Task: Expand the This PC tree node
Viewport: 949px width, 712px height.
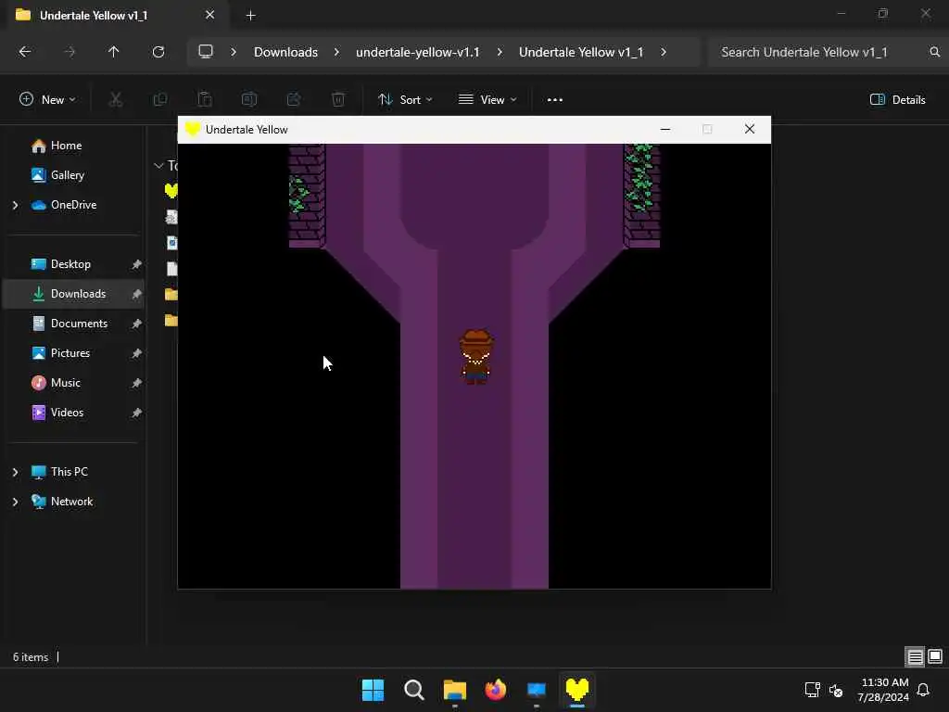Action: click(x=15, y=472)
